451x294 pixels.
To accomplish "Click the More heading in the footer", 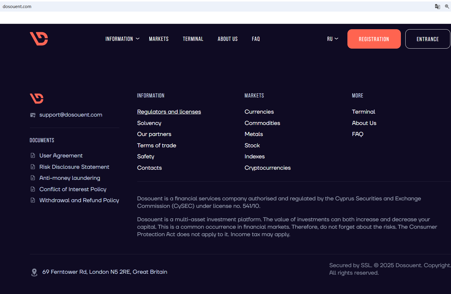I will (358, 96).
